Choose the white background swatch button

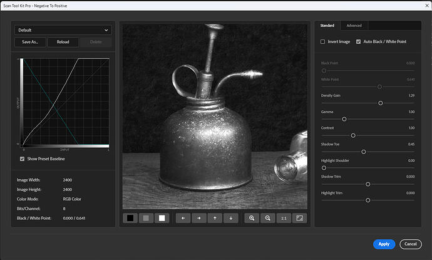tap(162, 218)
